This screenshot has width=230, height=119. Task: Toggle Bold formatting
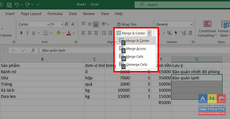[x=21, y=33]
